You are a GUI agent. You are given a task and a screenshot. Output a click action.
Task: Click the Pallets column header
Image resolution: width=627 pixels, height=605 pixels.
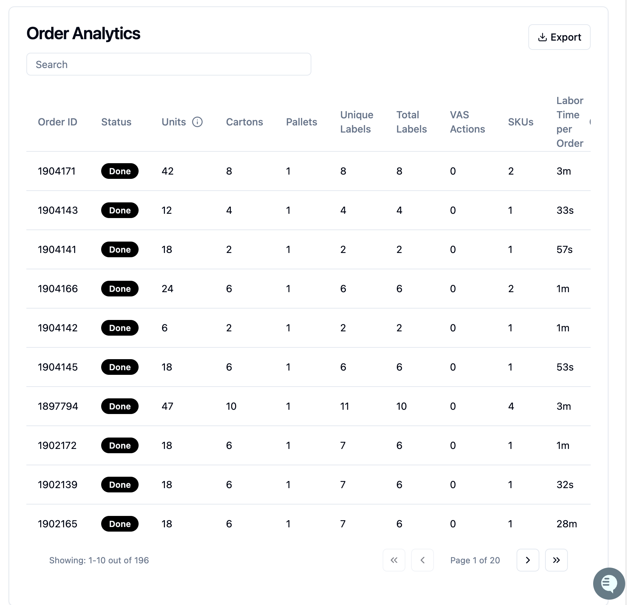click(301, 122)
